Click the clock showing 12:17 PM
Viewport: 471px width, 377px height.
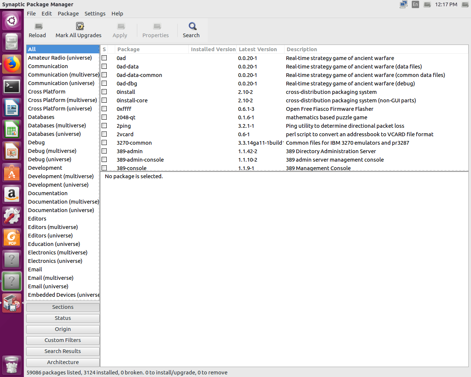(x=446, y=4)
